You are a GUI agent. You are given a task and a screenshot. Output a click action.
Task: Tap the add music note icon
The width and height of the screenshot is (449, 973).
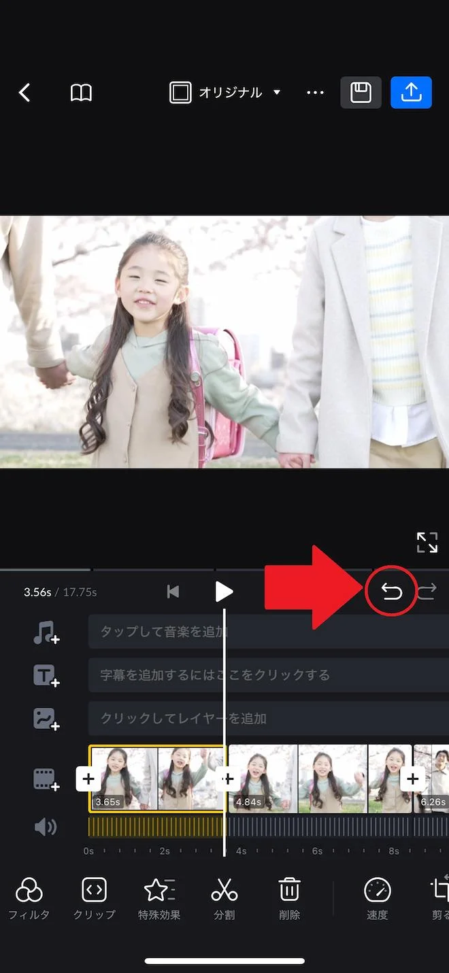coord(46,632)
